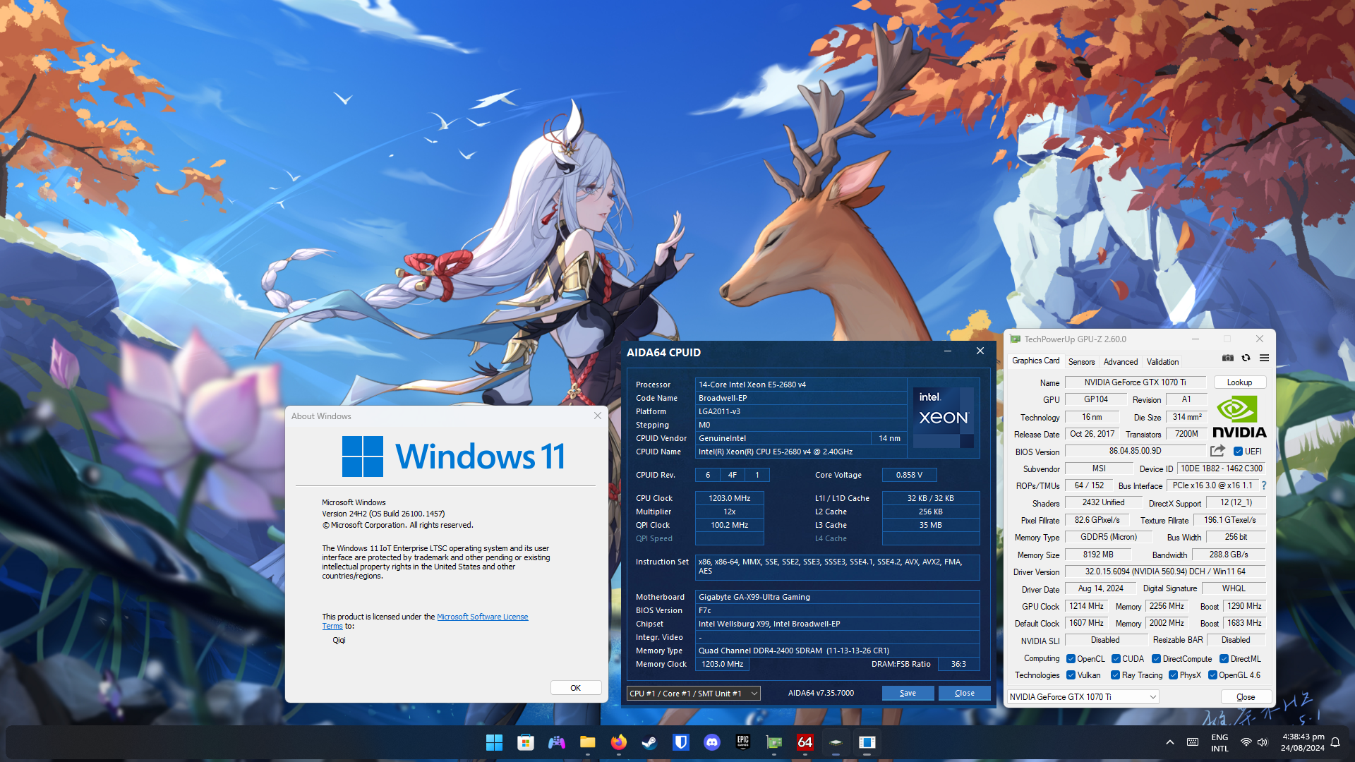Image resolution: width=1355 pixels, height=762 pixels.
Task: Click the Bus Interface question mark icon
Action: tap(1263, 485)
